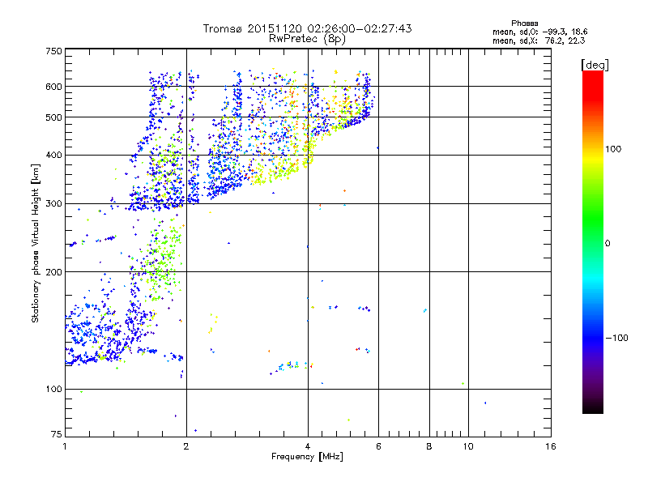Click the y-axis tick label '750'

(x=53, y=51)
